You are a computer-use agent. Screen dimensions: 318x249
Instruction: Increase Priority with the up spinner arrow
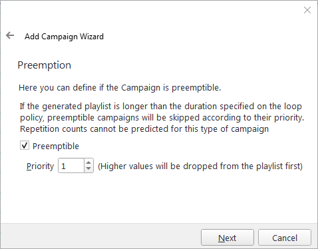pyautogui.click(x=88, y=162)
